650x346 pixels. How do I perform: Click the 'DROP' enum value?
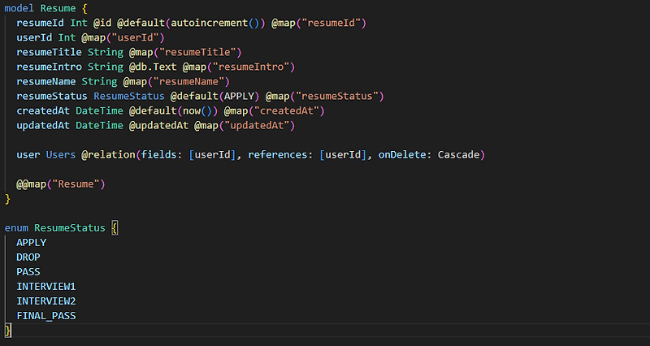[x=28, y=257]
